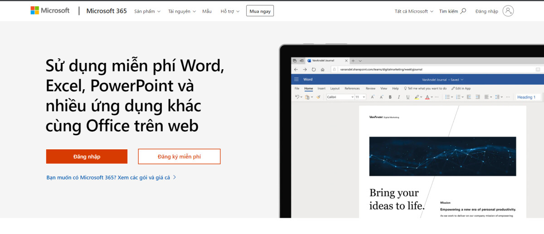Open Xem các gói và giá cả link

(144, 177)
